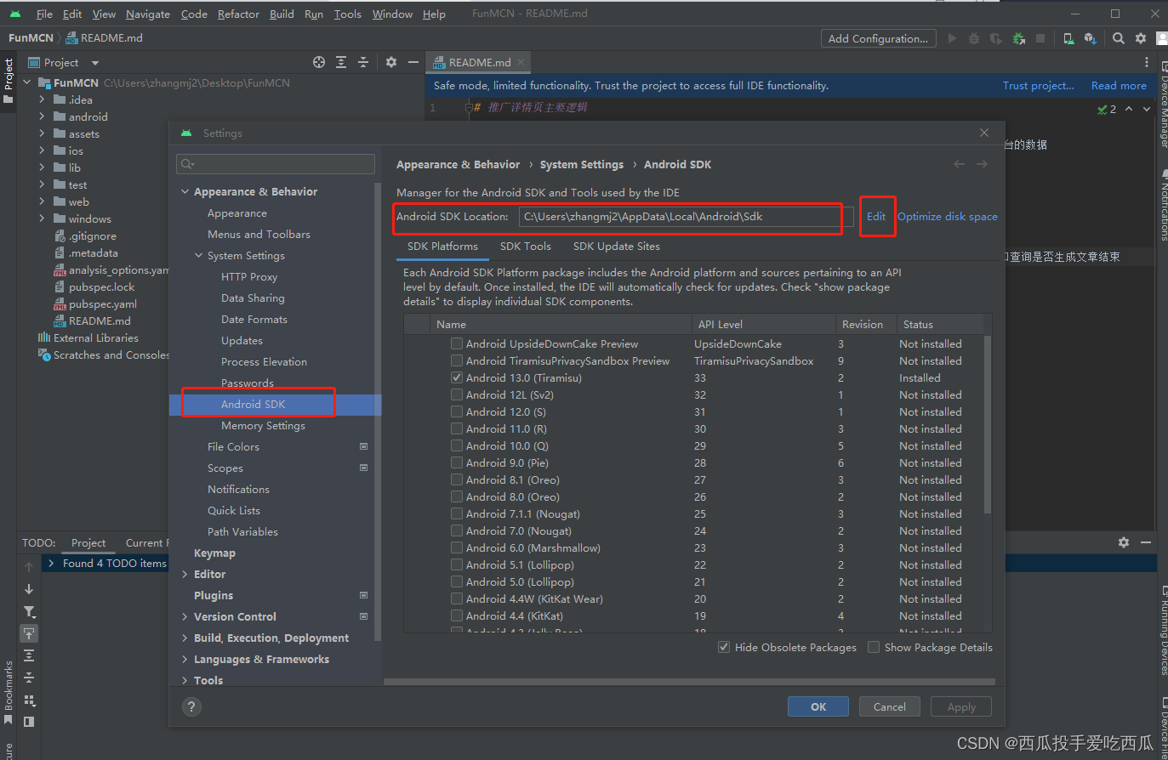Click the Add Configuration... button
This screenshot has width=1168, height=760.
click(x=879, y=38)
